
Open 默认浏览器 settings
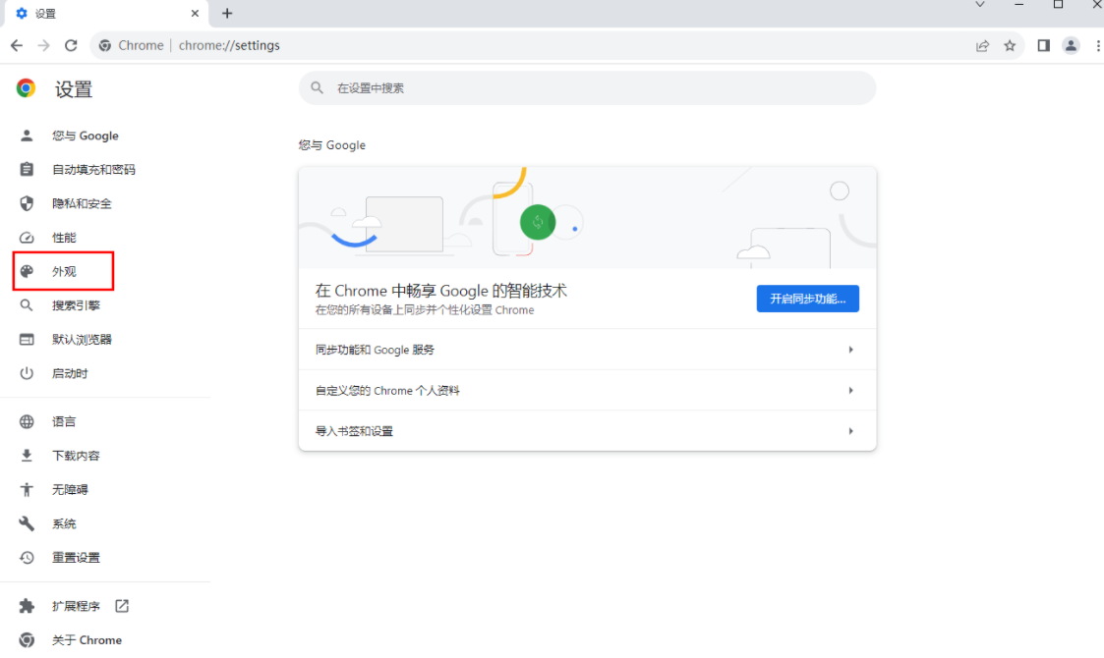[82, 339]
